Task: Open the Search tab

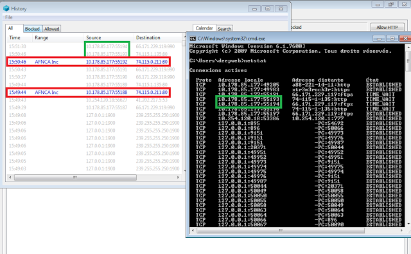Action: coord(224,29)
